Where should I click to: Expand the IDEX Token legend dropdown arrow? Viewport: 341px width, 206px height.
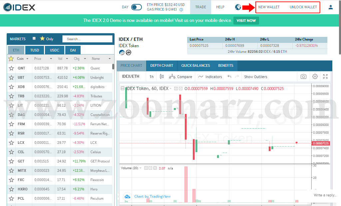click(170, 89)
